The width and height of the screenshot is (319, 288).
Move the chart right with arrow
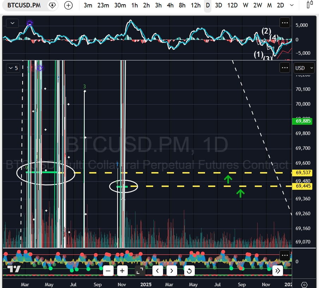(x=172, y=271)
